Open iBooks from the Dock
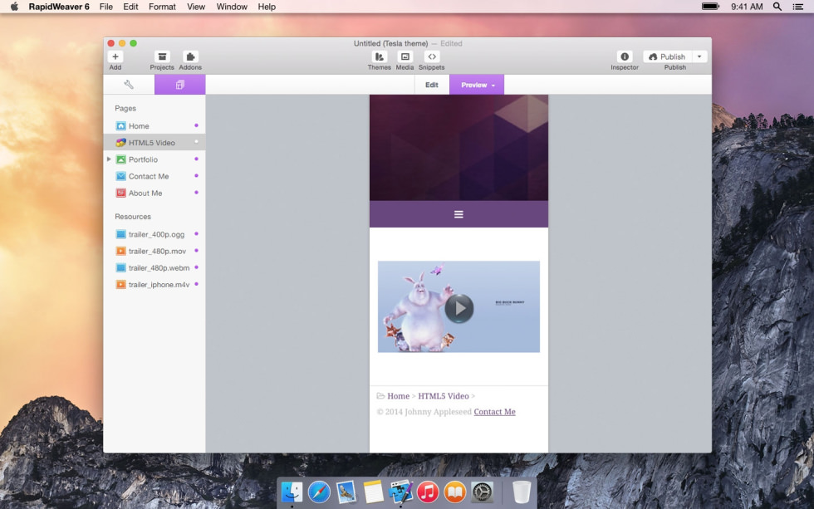Image resolution: width=814 pixels, height=509 pixels. click(x=455, y=492)
